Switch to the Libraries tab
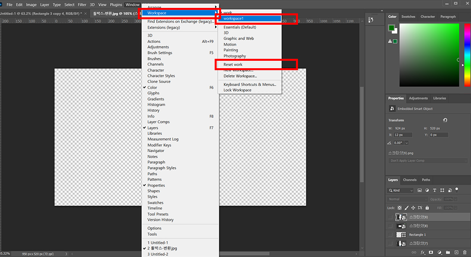The image size is (471, 257). [439, 98]
